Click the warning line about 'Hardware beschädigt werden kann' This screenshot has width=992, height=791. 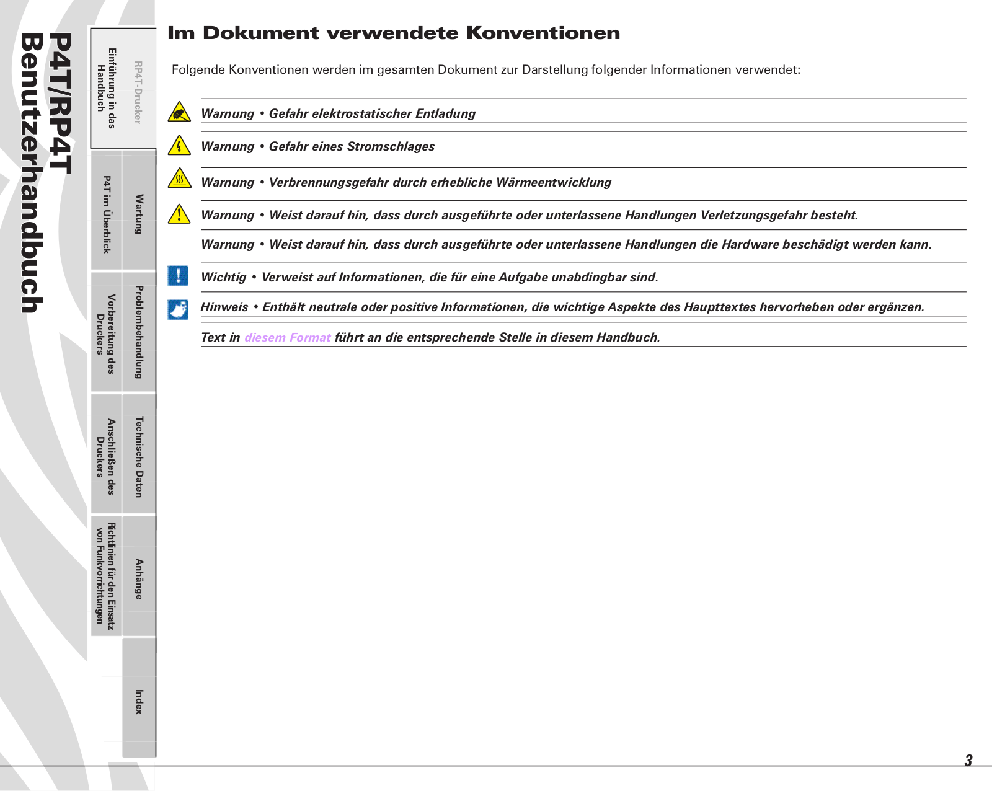566,244
